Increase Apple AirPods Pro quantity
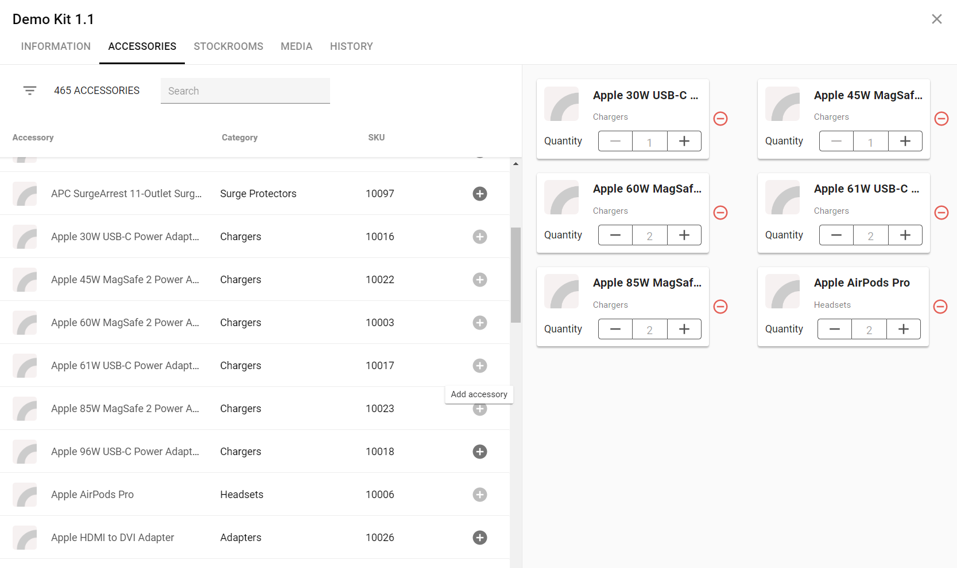 (903, 329)
